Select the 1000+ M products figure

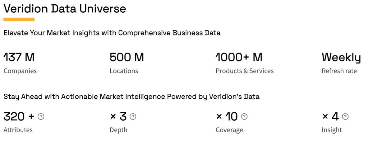click(x=239, y=57)
